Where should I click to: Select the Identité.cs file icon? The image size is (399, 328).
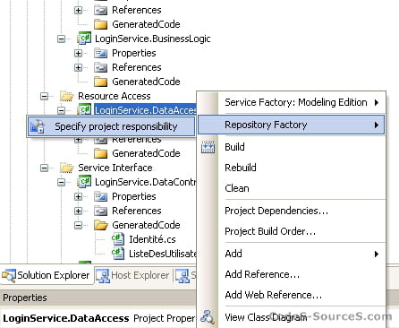click(x=117, y=239)
